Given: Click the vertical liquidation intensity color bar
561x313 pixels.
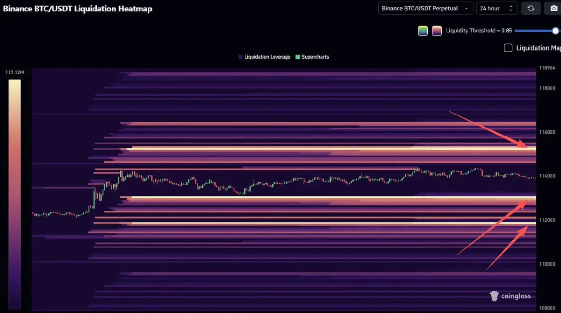Looking at the screenshot, I should [14, 194].
